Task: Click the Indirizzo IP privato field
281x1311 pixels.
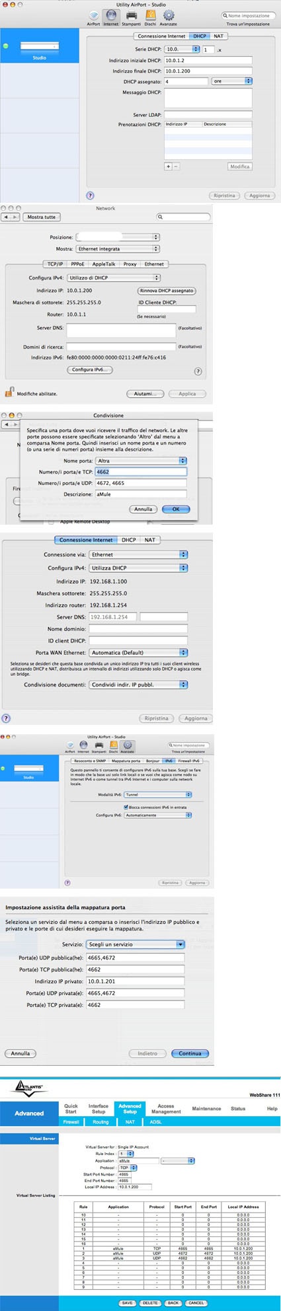Action: (136, 981)
